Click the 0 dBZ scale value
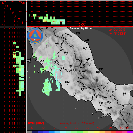Image resolution: width=133 pixels, height=133 pixels. (x=54, y=128)
